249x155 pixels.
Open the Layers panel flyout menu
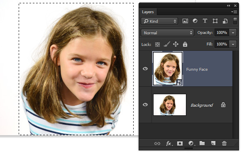[x=234, y=12]
